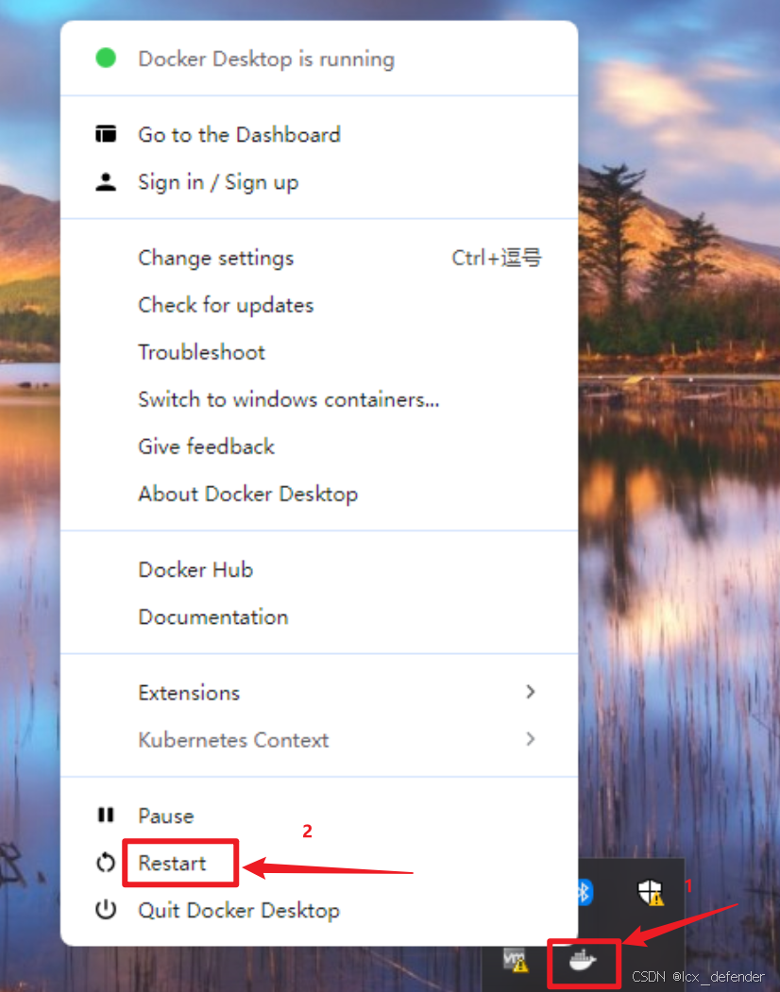Click the Pause bars icon
Viewport: 780px width, 992px height.
[106, 815]
